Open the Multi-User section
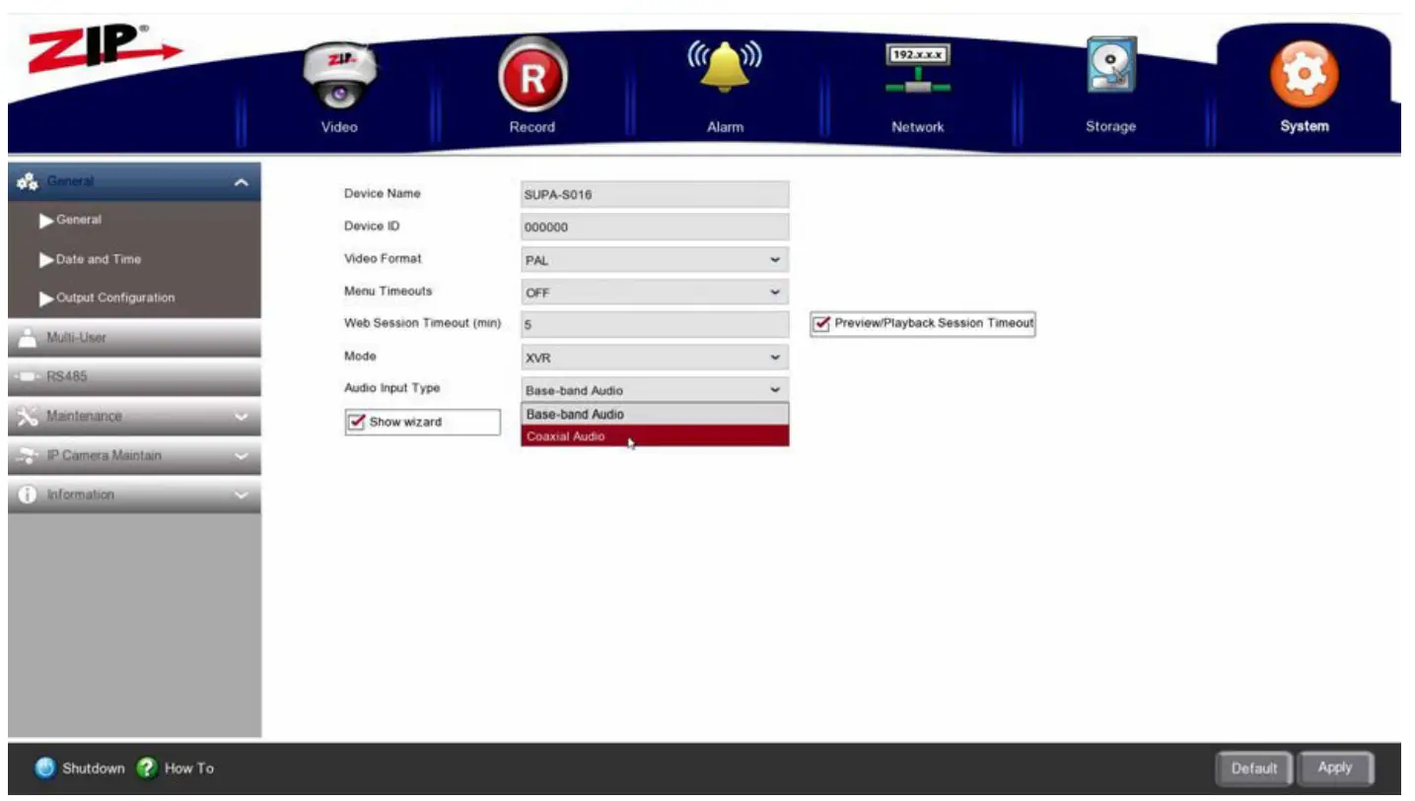The image size is (1415, 801). (x=134, y=338)
